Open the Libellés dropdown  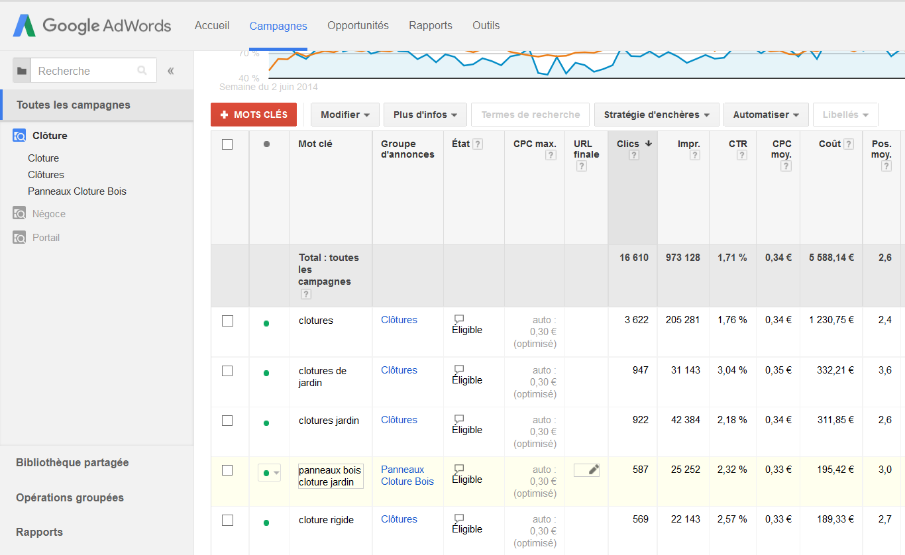[x=845, y=115]
